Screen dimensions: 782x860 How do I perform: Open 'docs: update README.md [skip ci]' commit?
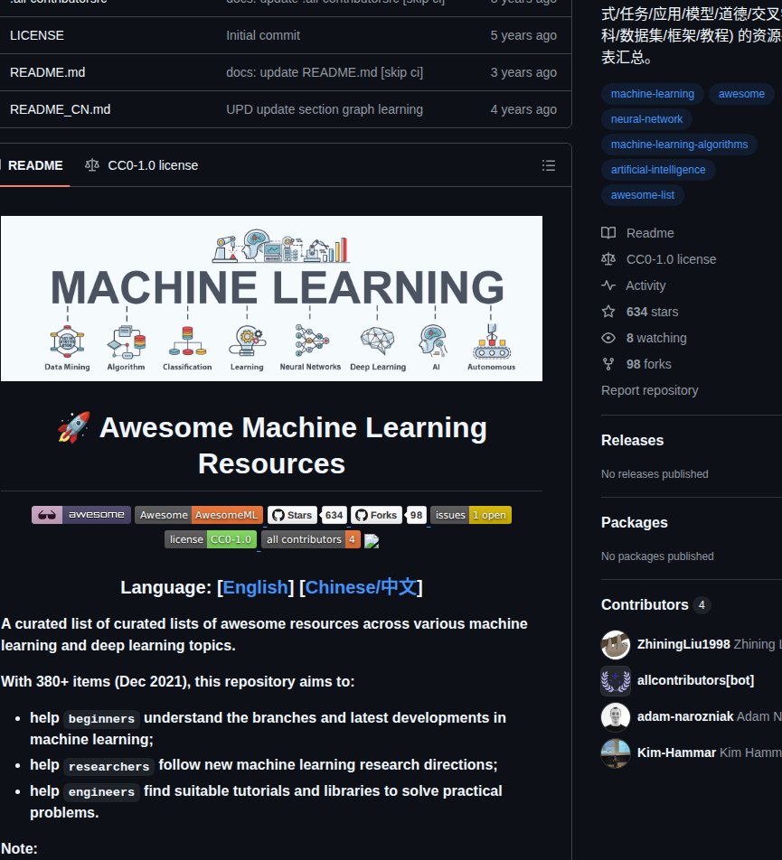(x=325, y=72)
